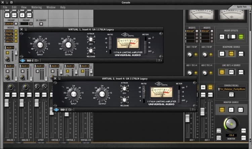The height and width of the screenshot is (149, 252).
Task: Select middle Headphone Source button
Action: pos(231,54)
